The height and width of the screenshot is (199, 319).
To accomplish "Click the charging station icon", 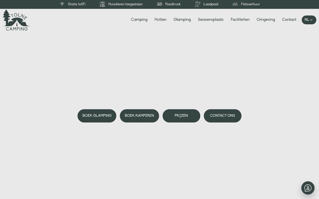I will [198, 4].
